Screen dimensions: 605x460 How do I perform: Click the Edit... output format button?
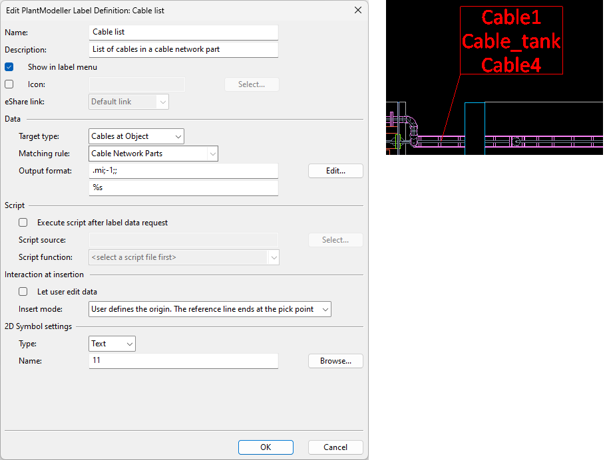tap(335, 171)
